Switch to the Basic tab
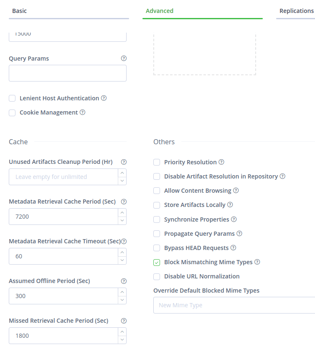315x352 pixels. click(x=19, y=10)
